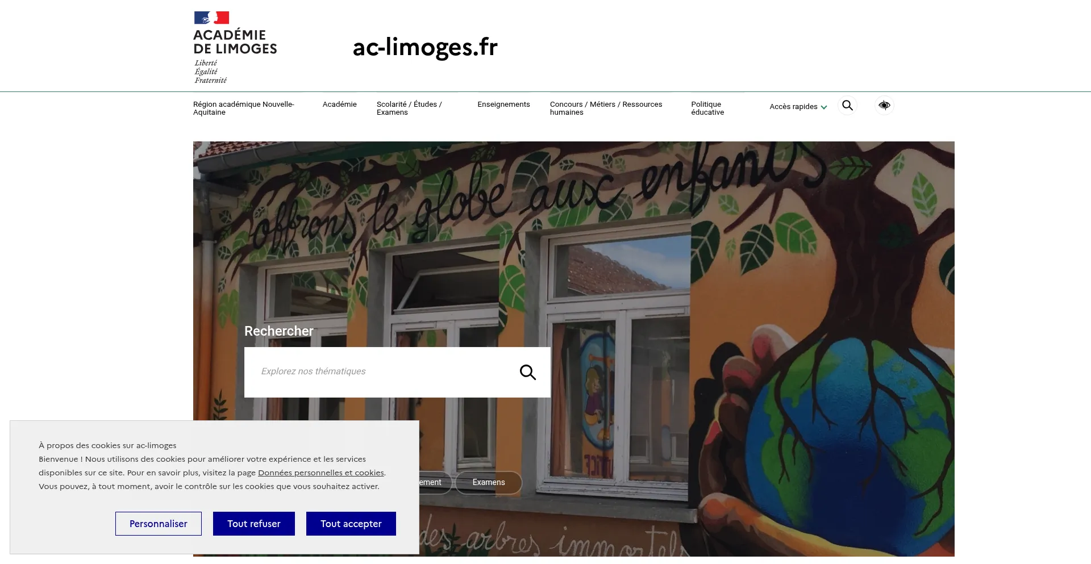Image resolution: width=1091 pixels, height=564 pixels.
Task: Click the Académie de Limoges logo
Action: click(235, 47)
